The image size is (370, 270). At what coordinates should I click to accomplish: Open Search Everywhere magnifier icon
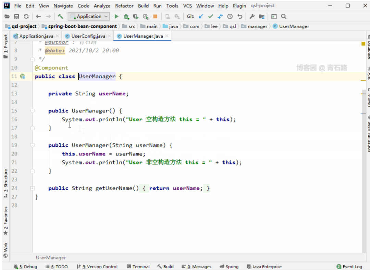pyautogui.click(x=284, y=16)
